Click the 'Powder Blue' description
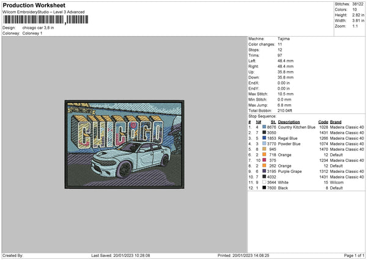 (x=289, y=144)
